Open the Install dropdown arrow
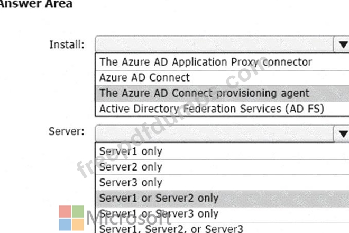Screen dimensions: 349x233 (x=342, y=45)
